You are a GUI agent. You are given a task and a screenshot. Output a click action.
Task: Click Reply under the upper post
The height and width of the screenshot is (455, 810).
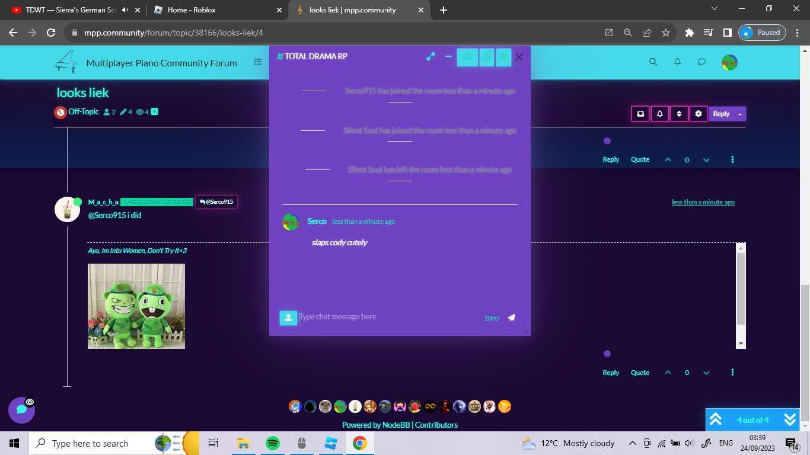tap(611, 159)
